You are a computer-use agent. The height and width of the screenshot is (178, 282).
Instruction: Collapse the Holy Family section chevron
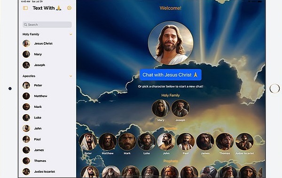(71, 34)
